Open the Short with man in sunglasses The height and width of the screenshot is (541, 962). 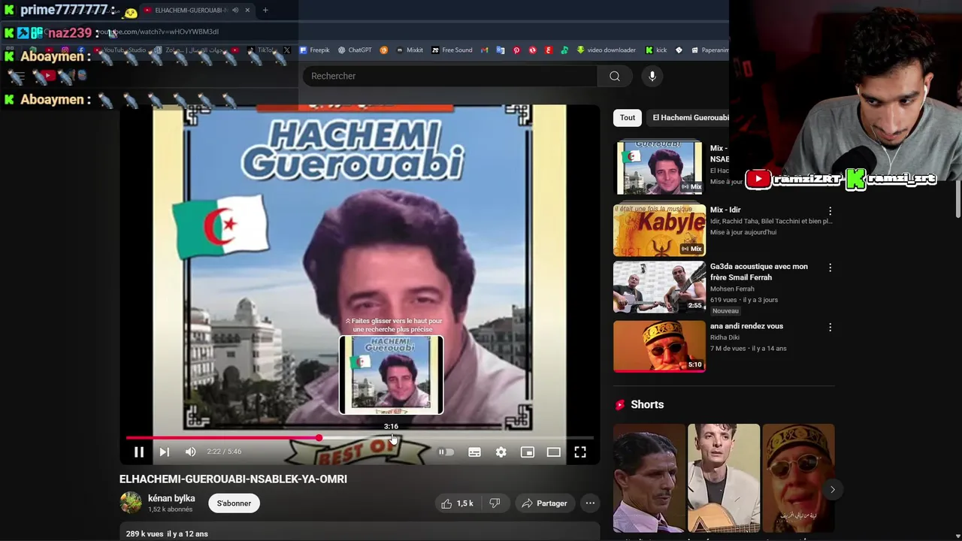pyautogui.click(x=798, y=478)
